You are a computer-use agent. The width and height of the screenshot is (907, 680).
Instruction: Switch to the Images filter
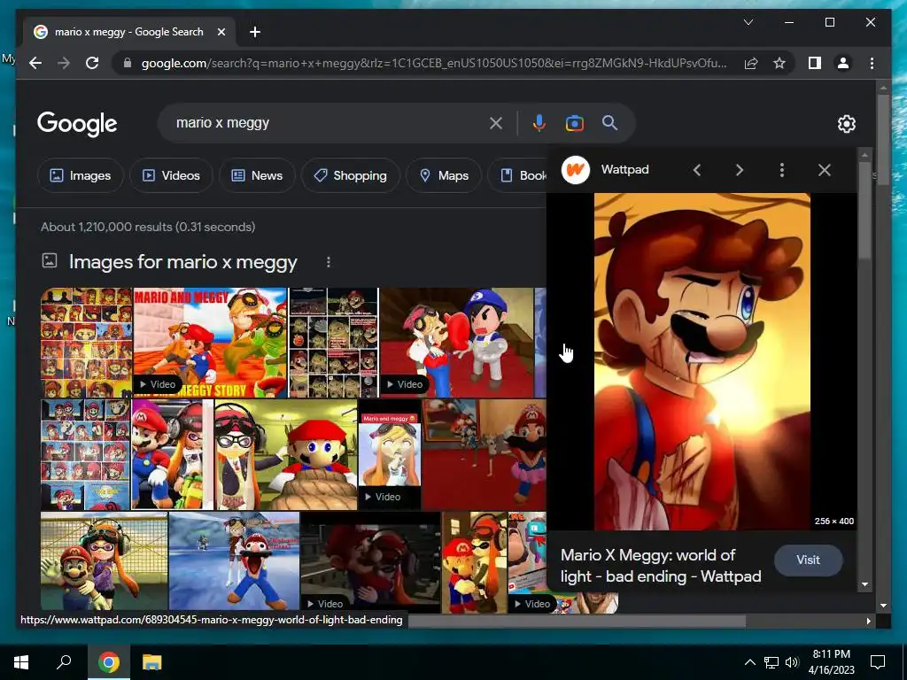81,175
